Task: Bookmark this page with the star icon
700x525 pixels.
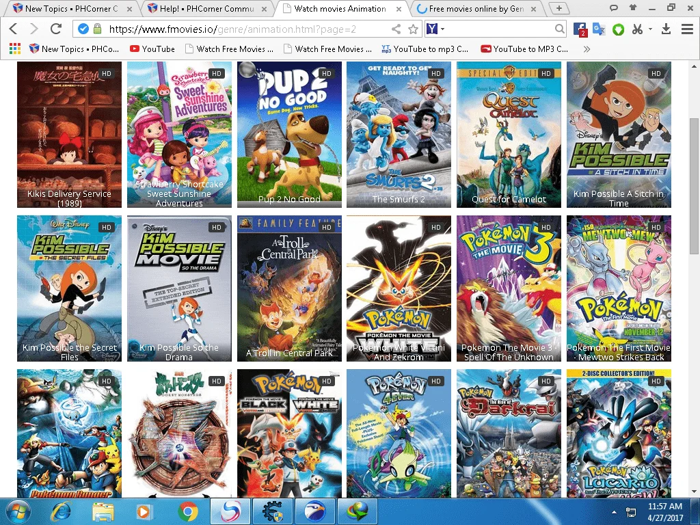Action: click(414, 29)
